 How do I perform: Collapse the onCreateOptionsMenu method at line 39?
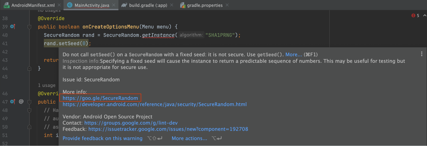pos(29,27)
